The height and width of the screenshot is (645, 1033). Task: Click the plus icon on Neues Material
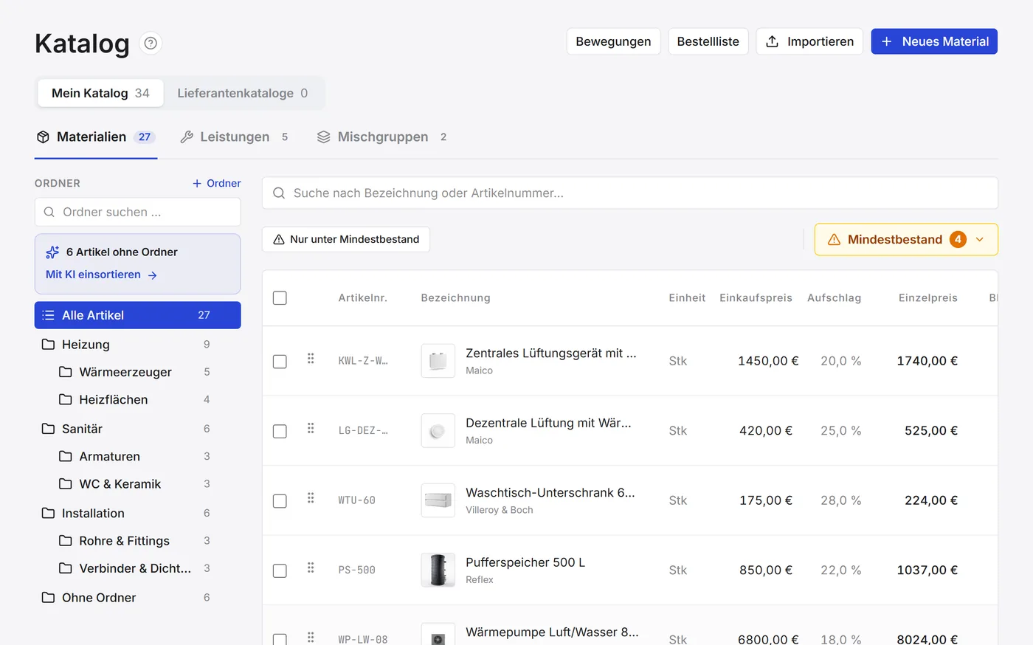pyautogui.click(x=887, y=41)
